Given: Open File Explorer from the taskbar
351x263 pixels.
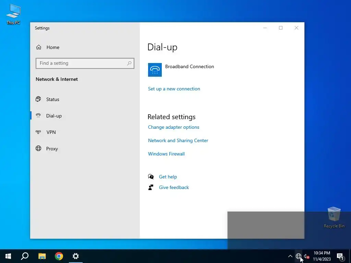Looking at the screenshot, I should (42, 256).
